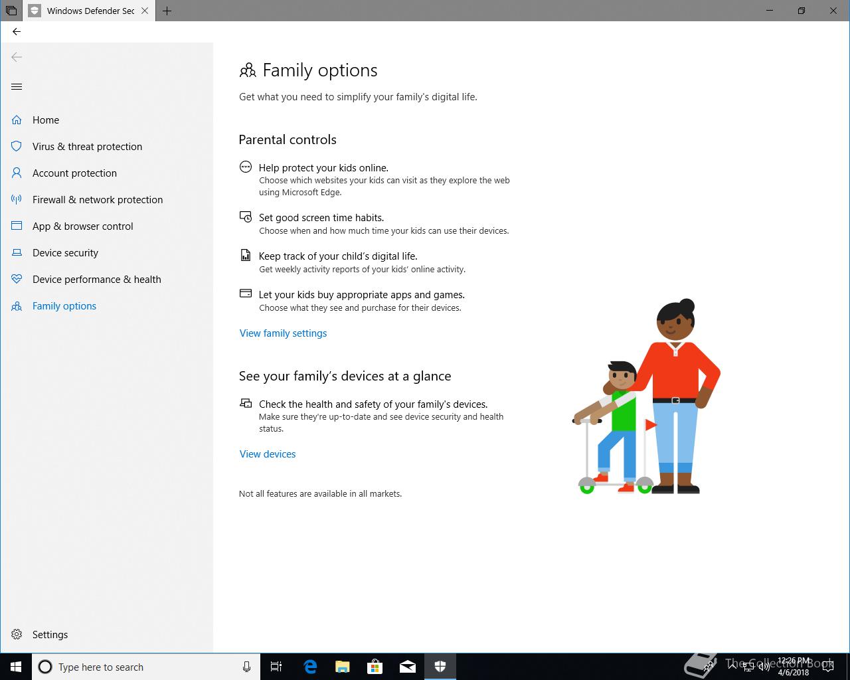Click 'Let your kids buy appropriate apps and games.'
The width and height of the screenshot is (850, 680).
click(362, 295)
